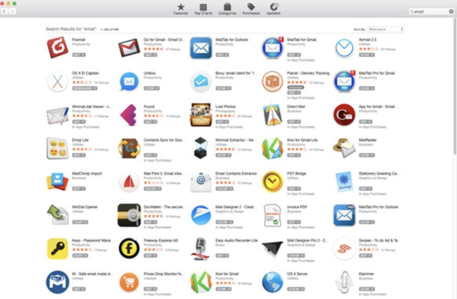This screenshot has height=299, width=457.
Task: Open the Swipes to-do list icon
Action: pyautogui.click(x=344, y=249)
